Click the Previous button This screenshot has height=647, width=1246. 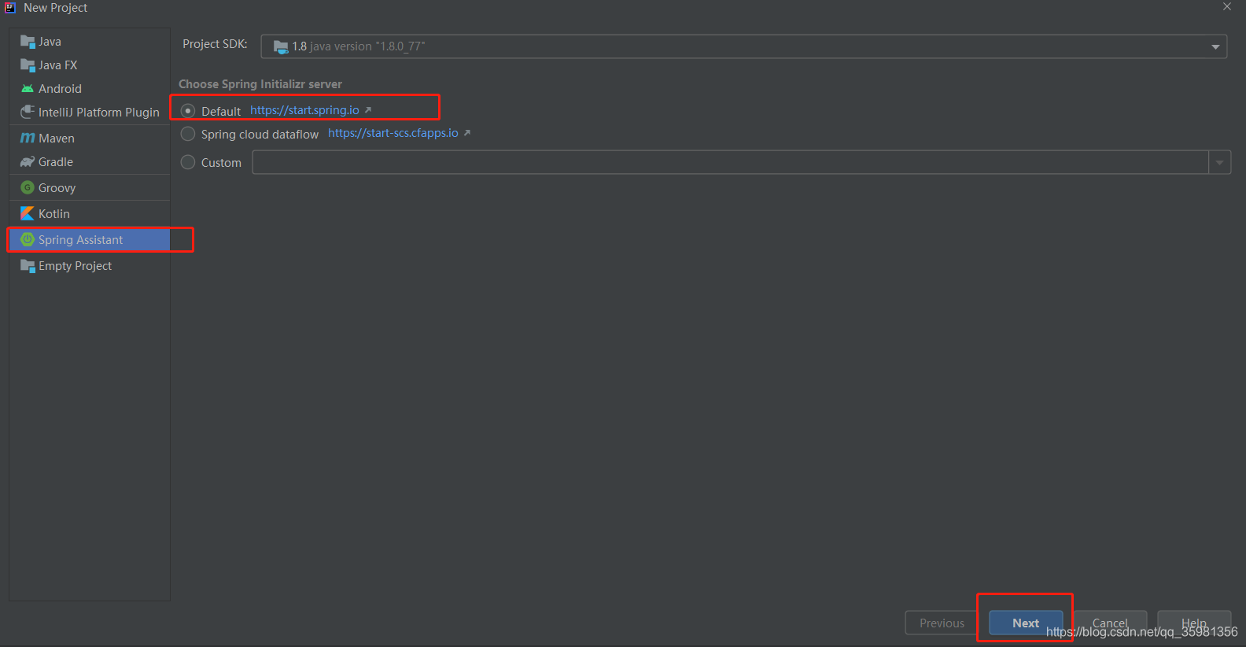coord(942,623)
